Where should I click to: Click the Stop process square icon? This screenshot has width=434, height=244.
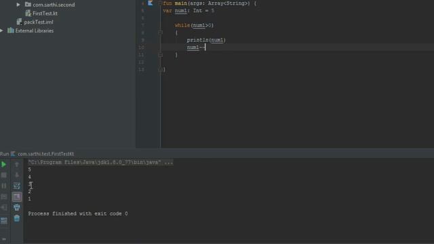pyautogui.click(x=4, y=175)
